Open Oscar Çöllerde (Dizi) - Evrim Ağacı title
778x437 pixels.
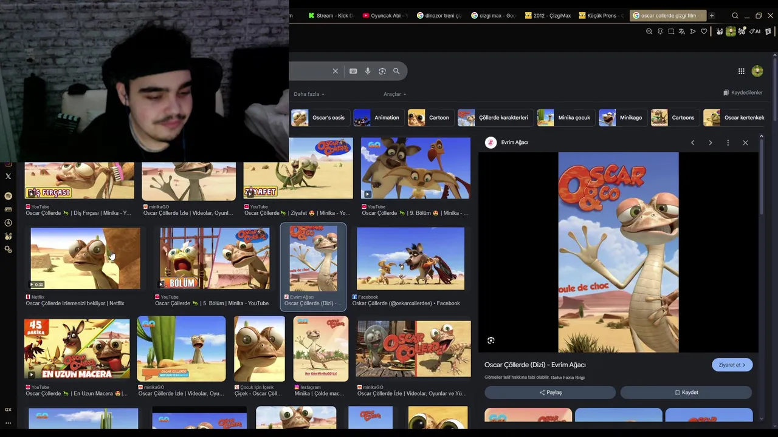[535, 365]
